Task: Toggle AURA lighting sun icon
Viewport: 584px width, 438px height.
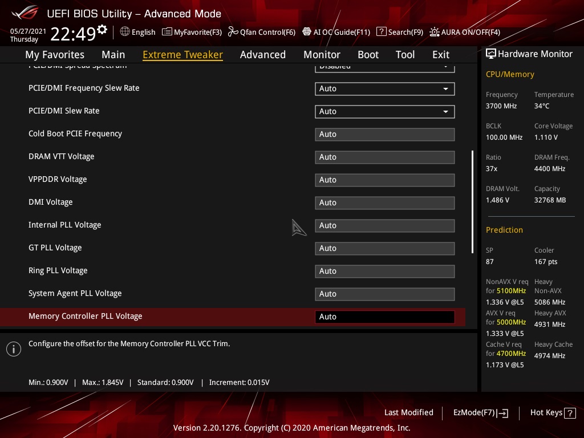Action: point(434,32)
